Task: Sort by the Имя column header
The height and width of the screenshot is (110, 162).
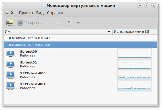Action: click(58, 32)
